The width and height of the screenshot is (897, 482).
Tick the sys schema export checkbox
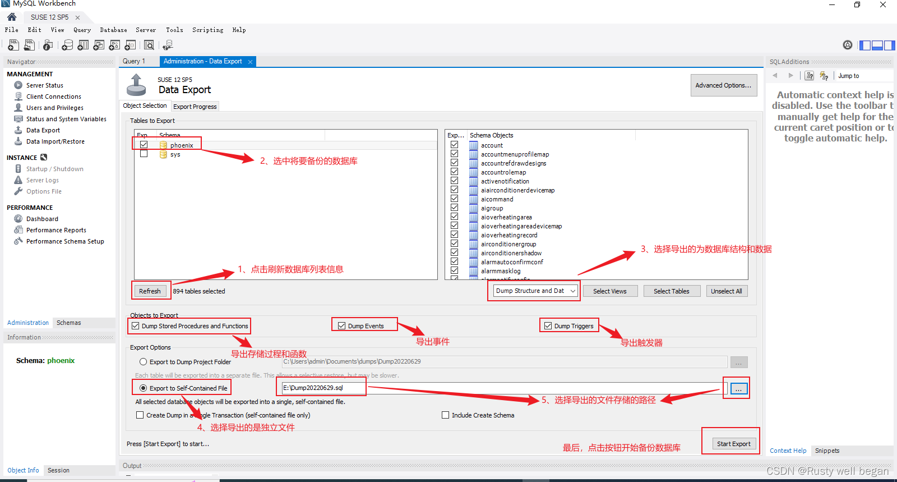click(144, 154)
